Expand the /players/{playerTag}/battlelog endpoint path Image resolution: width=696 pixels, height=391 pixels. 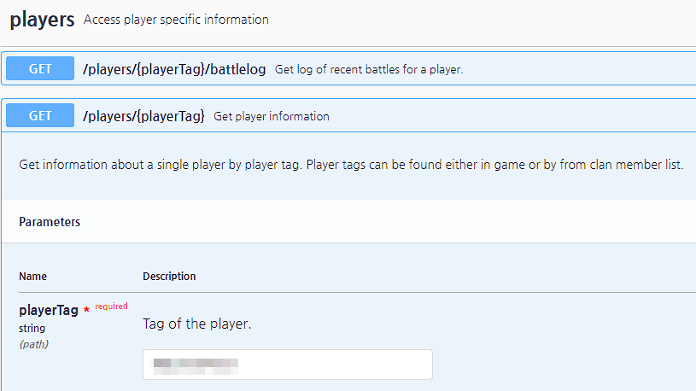point(174,69)
